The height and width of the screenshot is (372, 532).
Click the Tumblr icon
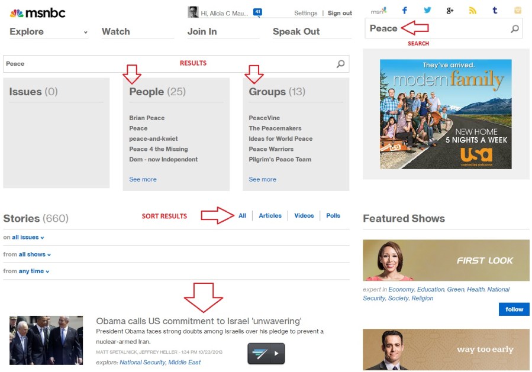[x=495, y=11]
